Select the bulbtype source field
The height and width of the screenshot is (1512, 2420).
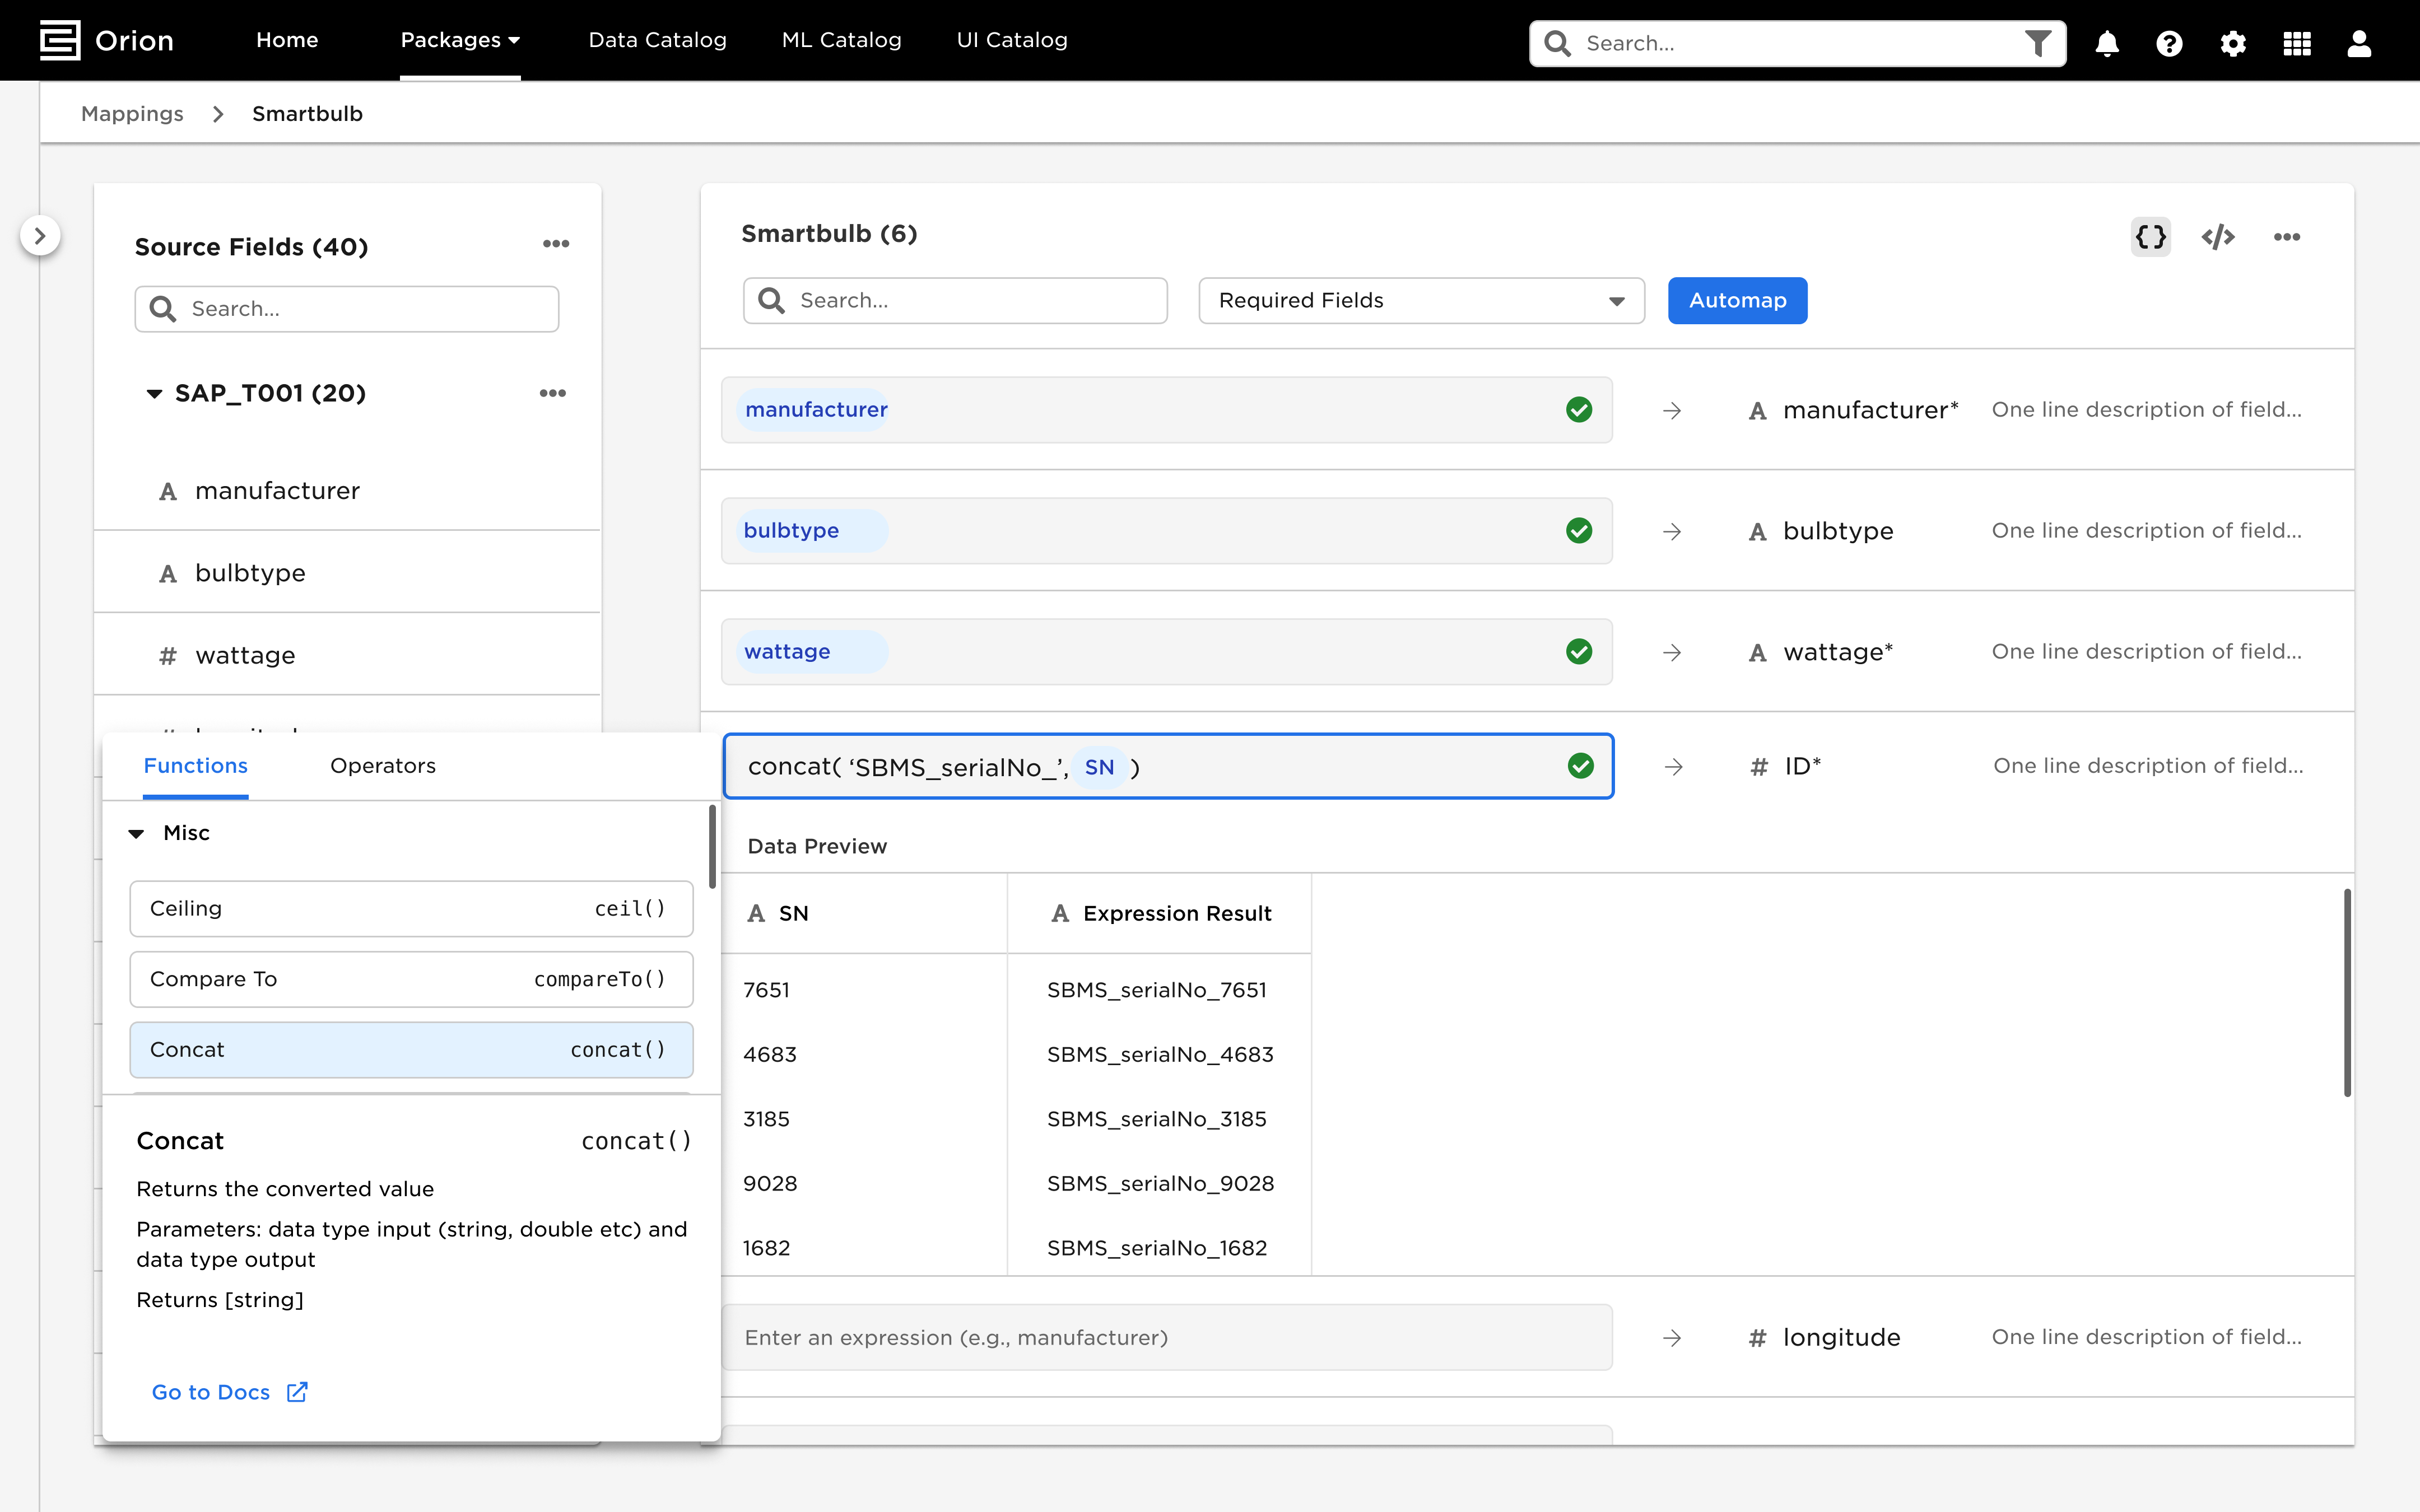click(x=347, y=573)
